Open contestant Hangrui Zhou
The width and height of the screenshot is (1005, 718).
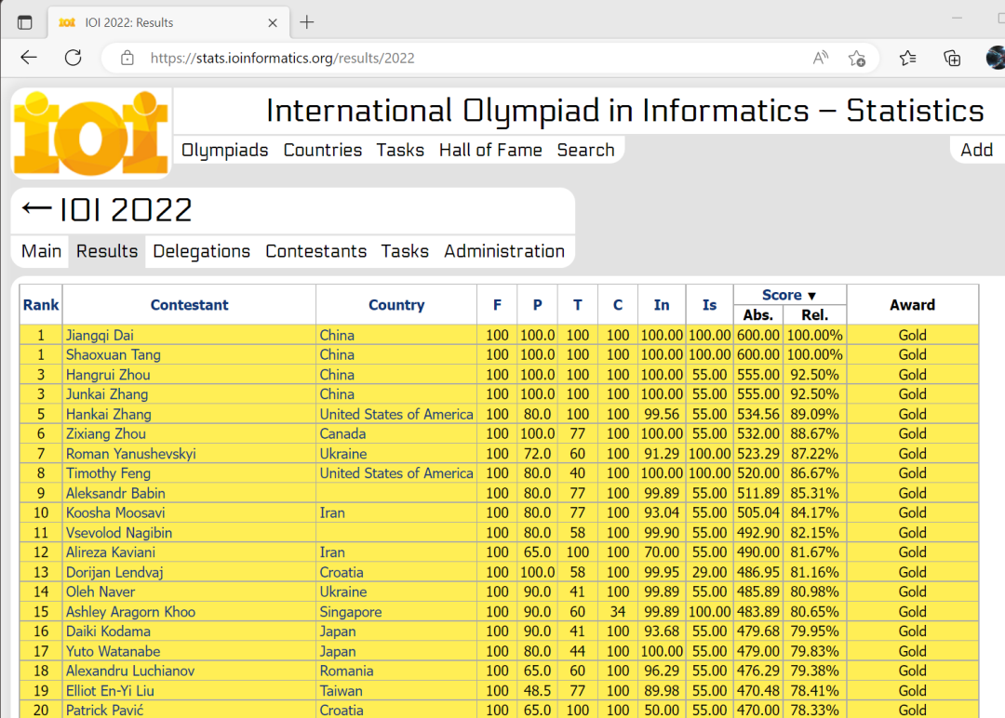(108, 375)
